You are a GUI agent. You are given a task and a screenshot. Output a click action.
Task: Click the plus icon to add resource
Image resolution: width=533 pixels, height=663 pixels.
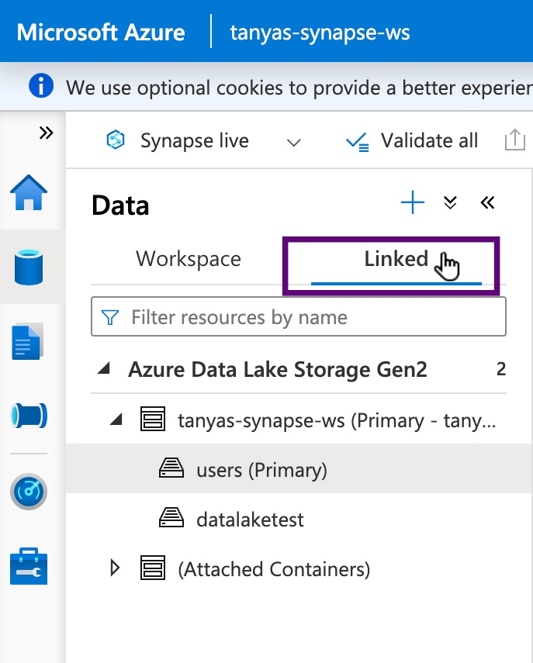pyautogui.click(x=413, y=202)
